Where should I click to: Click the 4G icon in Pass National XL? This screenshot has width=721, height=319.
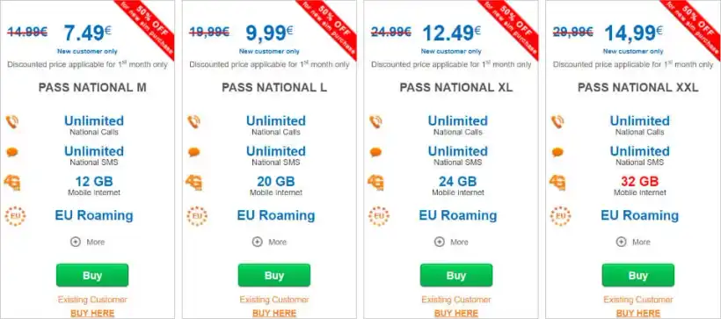[x=375, y=183]
